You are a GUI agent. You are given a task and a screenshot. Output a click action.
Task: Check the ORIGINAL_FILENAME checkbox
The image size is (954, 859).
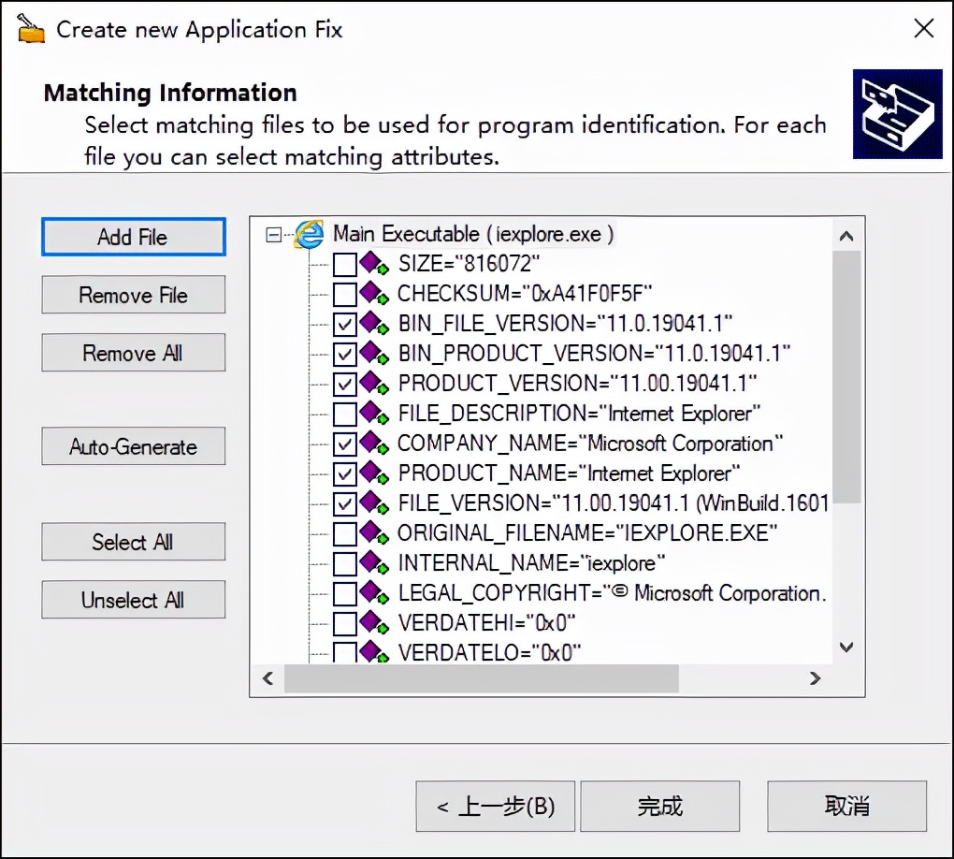tap(345, 533)
